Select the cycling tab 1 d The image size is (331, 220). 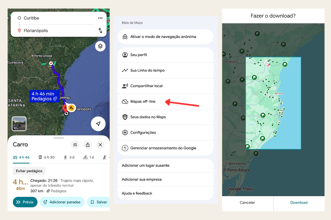click(x=89, y=157)
